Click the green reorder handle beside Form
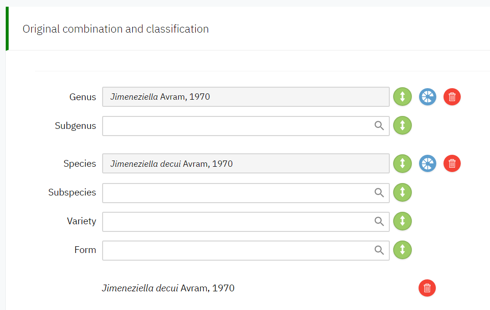 (403, 250)
